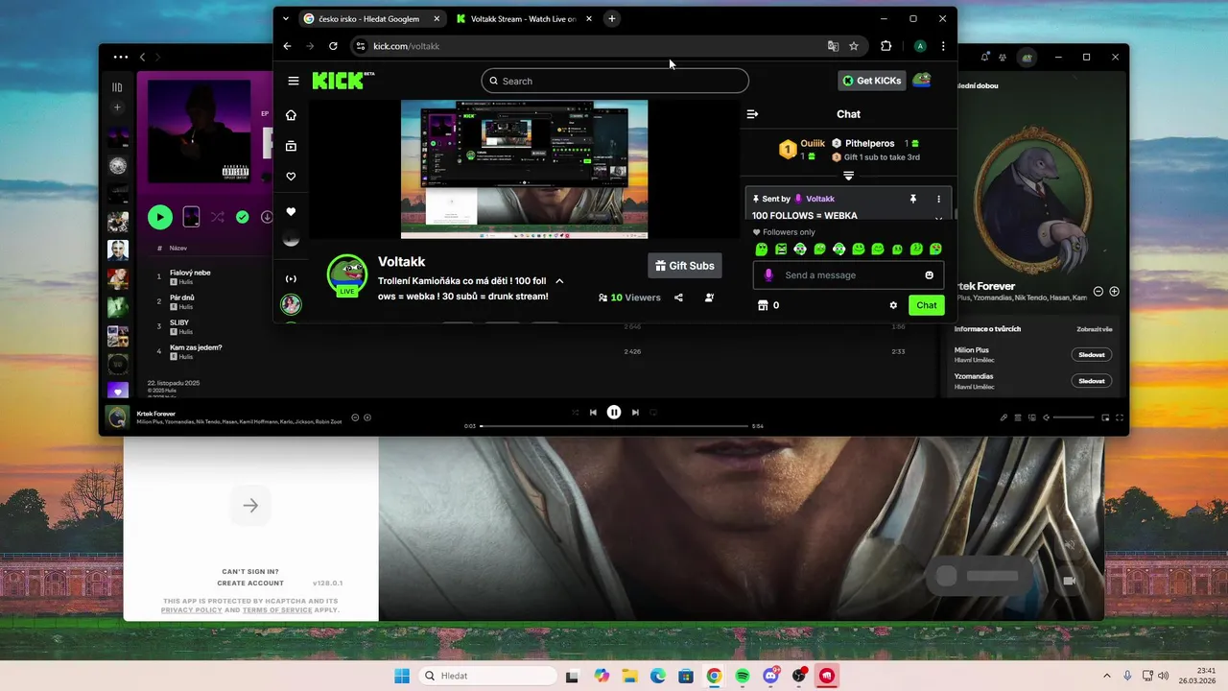Bookmark this page with star icon
The width and height of the screenshot is (1228, 691).
(x=854, y=46)
